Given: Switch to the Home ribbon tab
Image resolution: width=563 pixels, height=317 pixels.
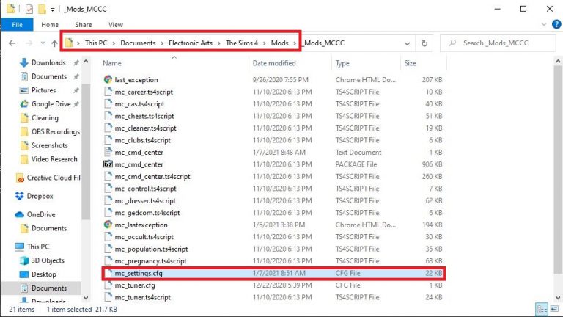Looking at the screenshot, I should [50, 24].
